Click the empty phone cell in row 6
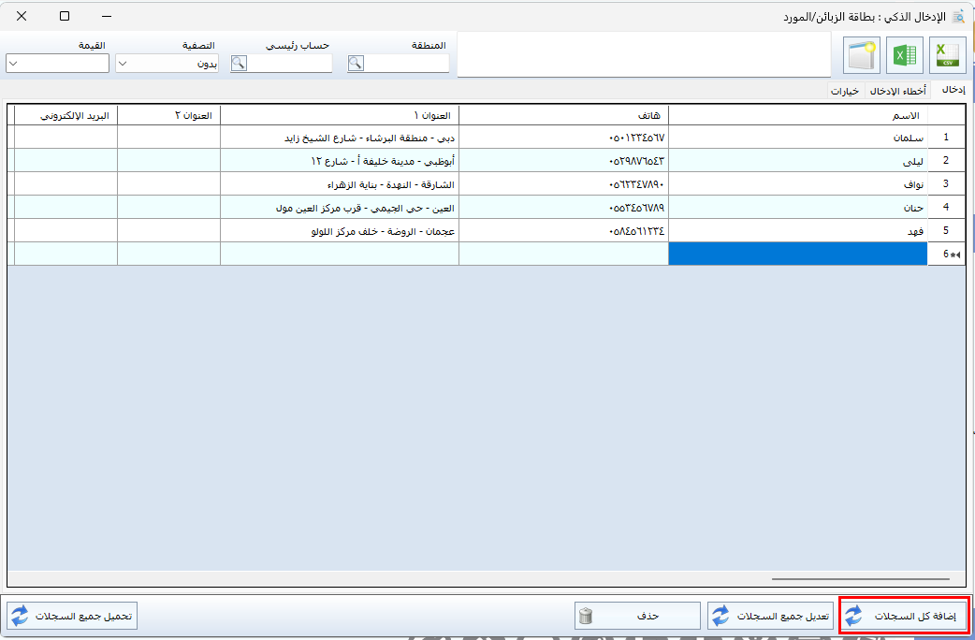This screenshot has height=640, width=975. coord(564,254)
